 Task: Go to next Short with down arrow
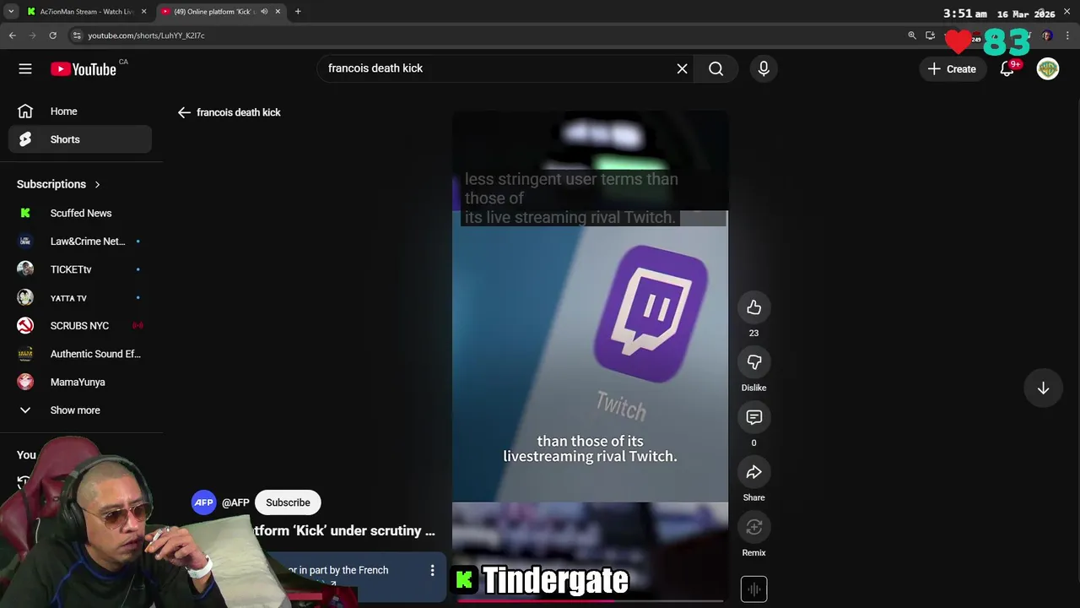point(1043,388)
